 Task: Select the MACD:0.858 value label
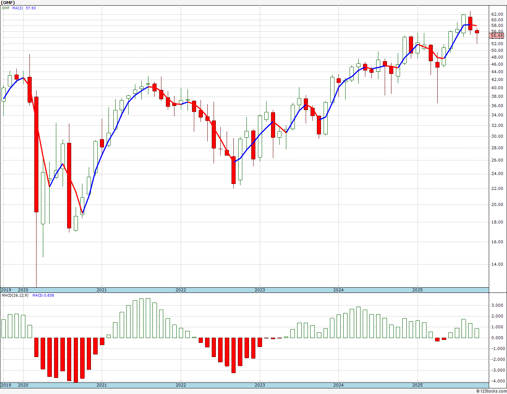click(x=43, y=295)
